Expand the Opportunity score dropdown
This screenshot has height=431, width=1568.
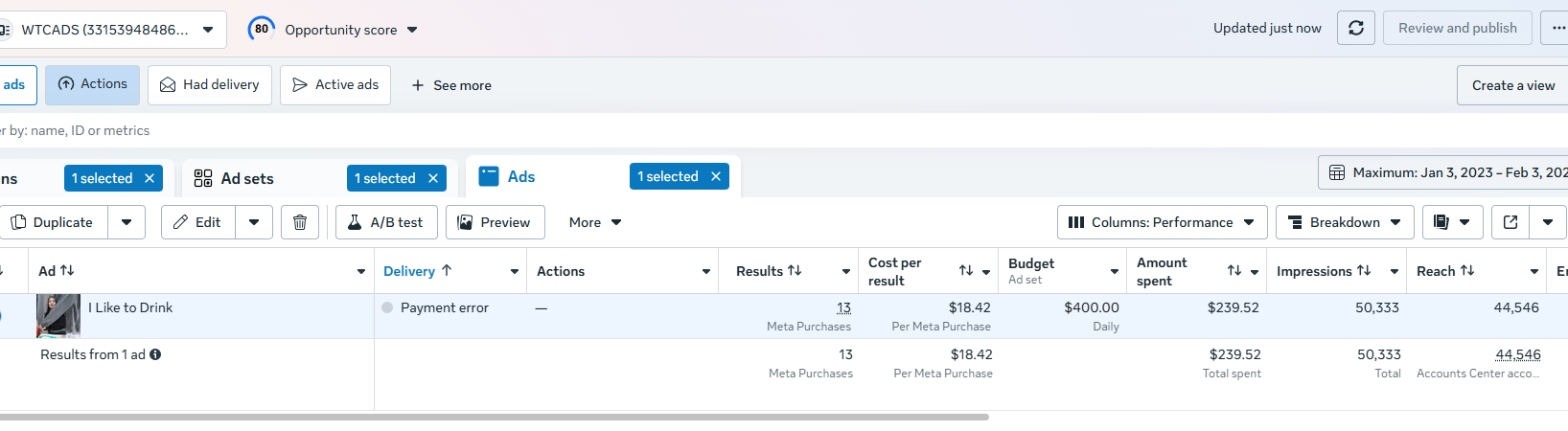point(412,30)
